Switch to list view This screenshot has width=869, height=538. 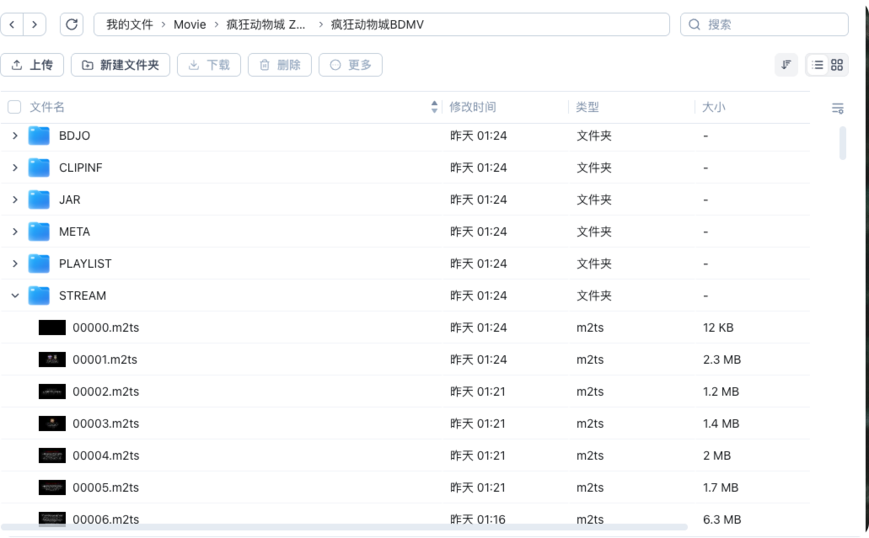click(818, 65)
